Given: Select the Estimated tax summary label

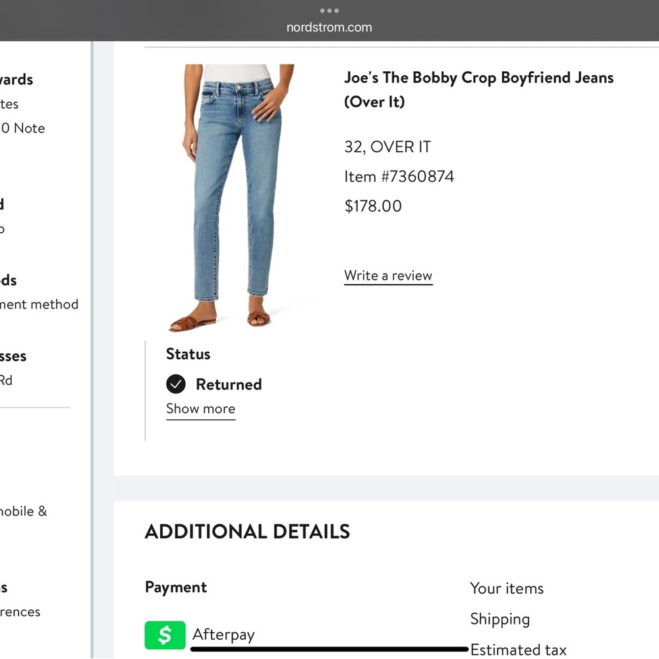Looking at the screenshot, I should tap(518, 650).
